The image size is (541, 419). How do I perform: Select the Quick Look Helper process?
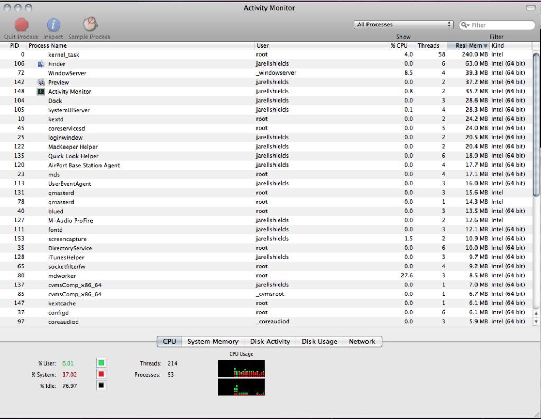coord(266,156)
